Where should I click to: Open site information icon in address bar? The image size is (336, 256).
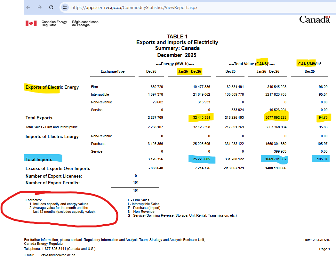pyautogui.click(x=65, y=7)
